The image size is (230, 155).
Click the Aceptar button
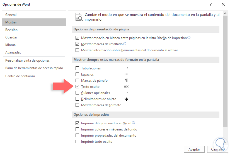point(194,149)
